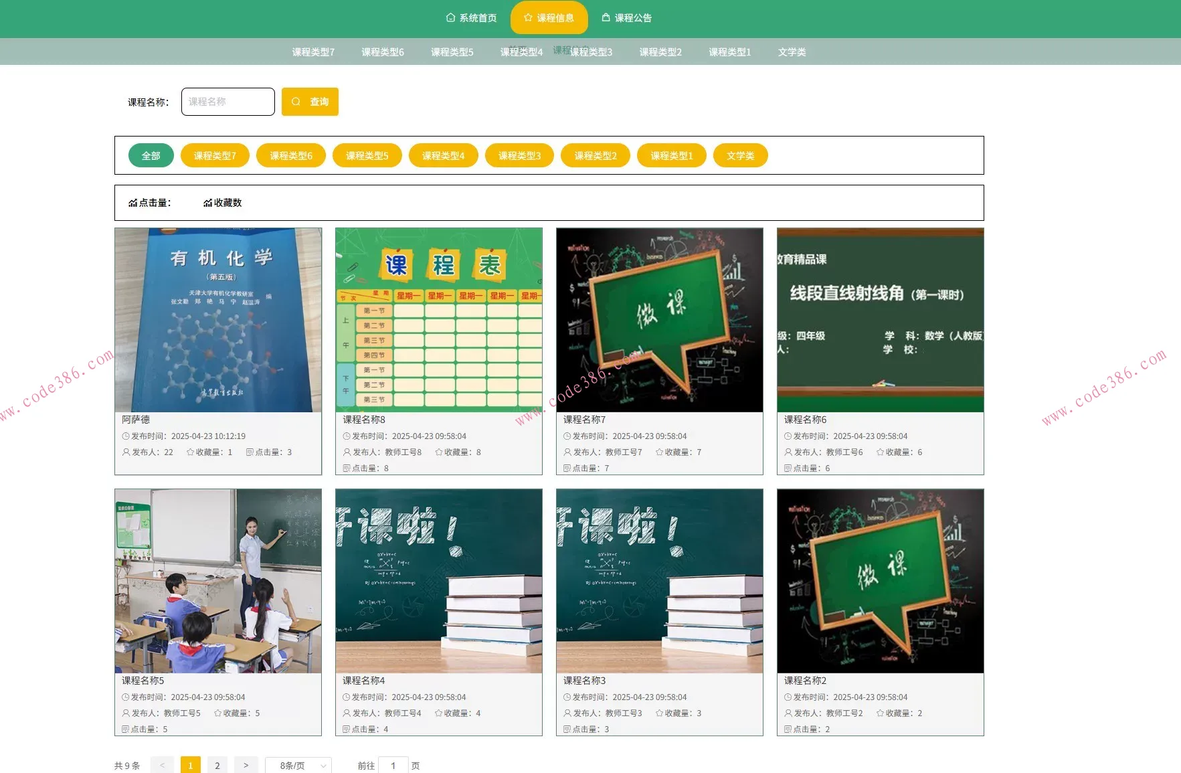Click the previous page arrow button

pyautogui.click(x=162, y=766)
